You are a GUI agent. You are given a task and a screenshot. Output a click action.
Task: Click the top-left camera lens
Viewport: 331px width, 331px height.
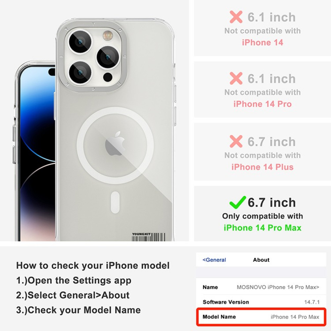[80, 42]
